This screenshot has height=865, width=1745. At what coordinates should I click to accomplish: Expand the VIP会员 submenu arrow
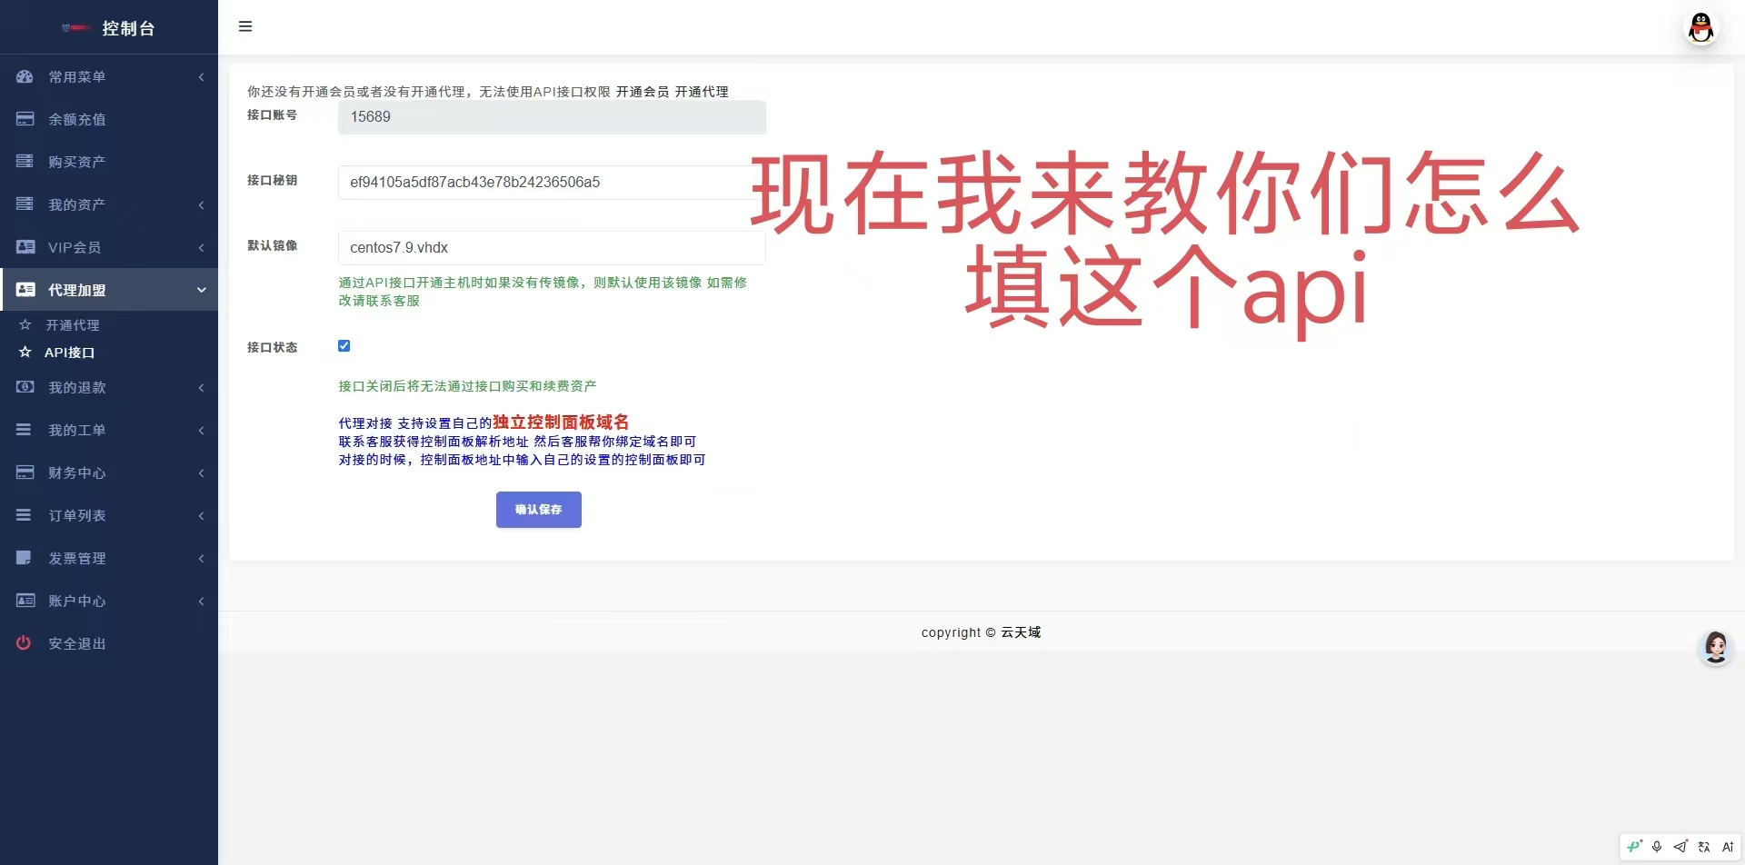[201, 248]
